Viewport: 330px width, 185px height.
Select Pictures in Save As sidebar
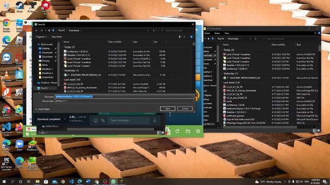coord(46,61)
